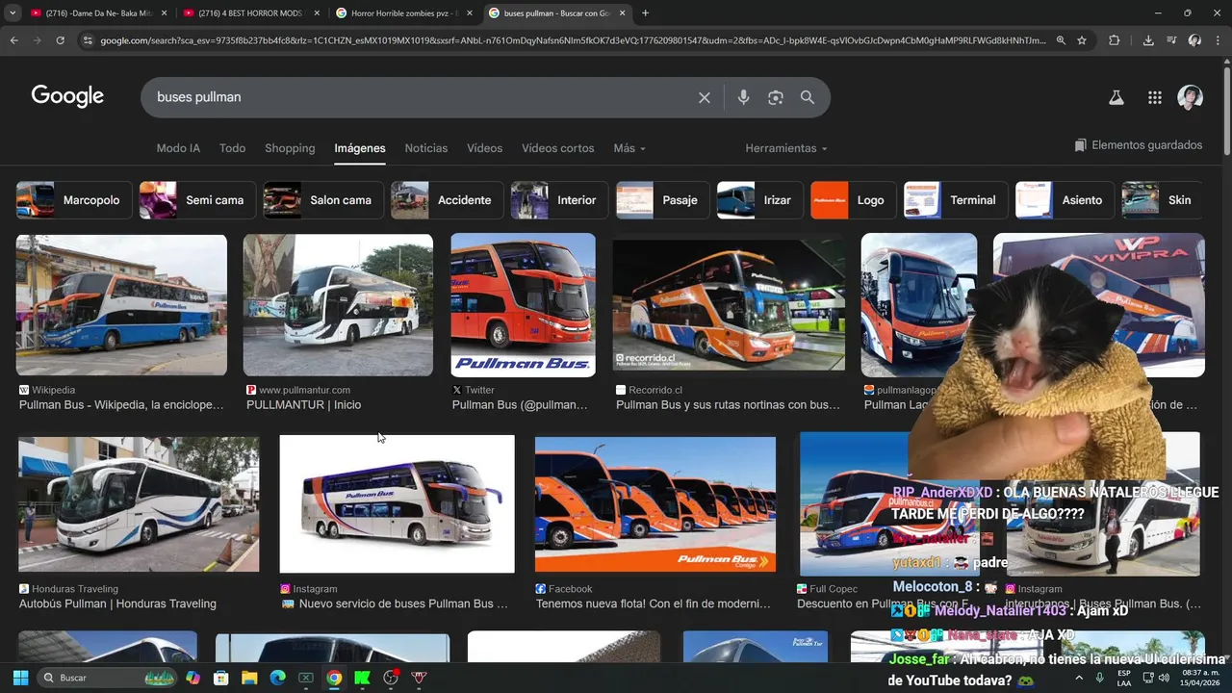The image size is (1232, 693).
Task: Open Microsoft Edge from the taskbar
Action: click(x=277, y=678)
